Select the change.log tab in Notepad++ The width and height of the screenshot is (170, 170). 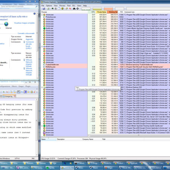[x=9, y=96]
